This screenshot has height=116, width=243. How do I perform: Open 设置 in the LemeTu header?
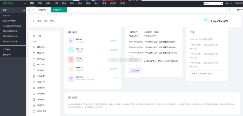[x=46, y=21]
